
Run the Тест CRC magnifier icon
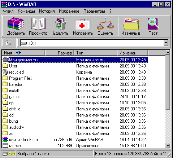coord(153,24)
